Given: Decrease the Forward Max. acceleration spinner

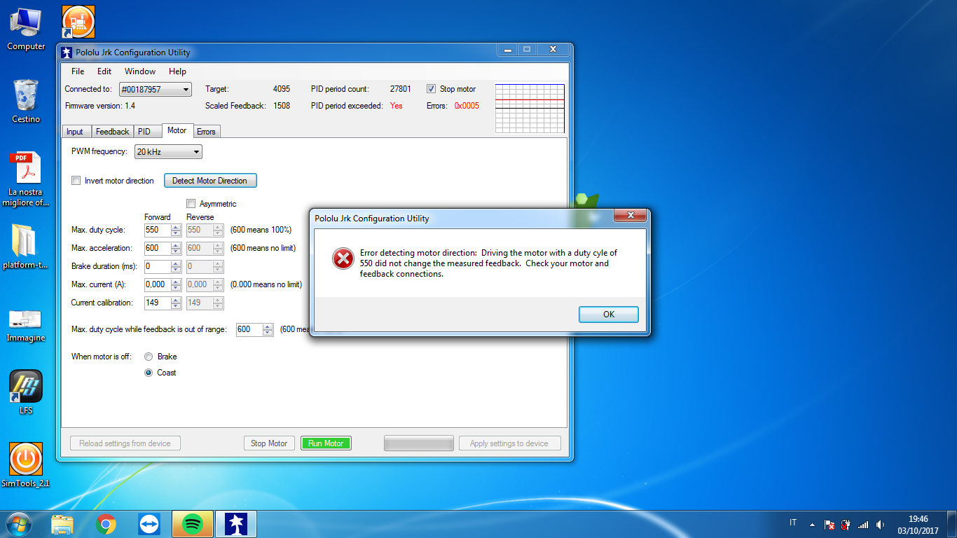Looking at the screenshot, I should pos(176,251).
